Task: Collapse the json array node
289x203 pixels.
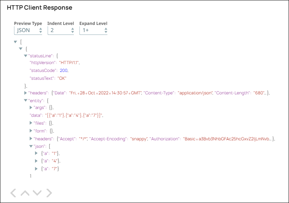Action: click(x=31, y=146)
